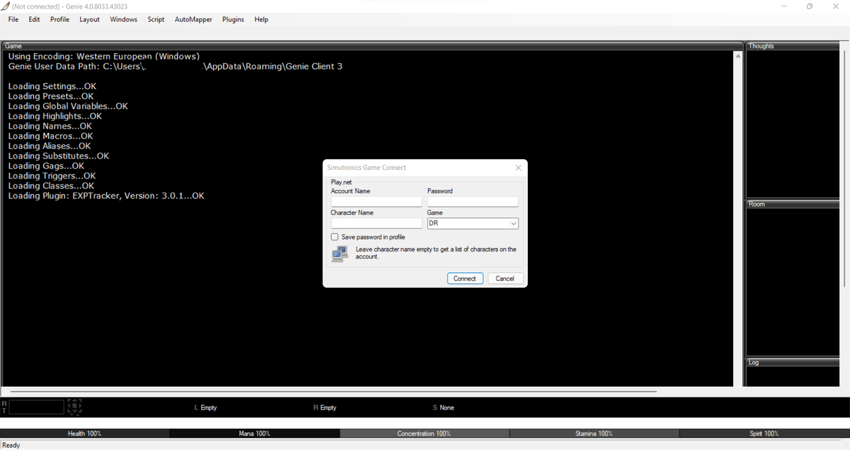
Task: Click the 'Play.net' group label in dialog
Action: tap(341, 181)
